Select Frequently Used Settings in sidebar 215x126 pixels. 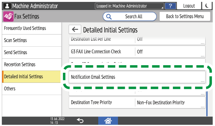[x=31, y=28]
